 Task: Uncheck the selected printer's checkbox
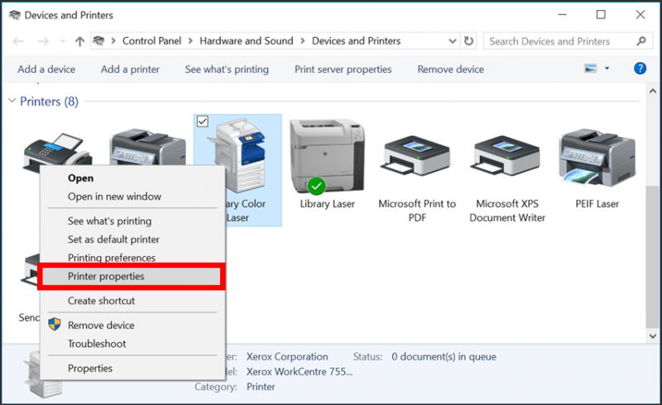click(x=203, y=122)
